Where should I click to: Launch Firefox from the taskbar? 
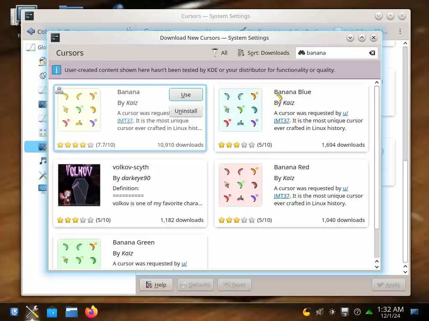coord(91,312)
